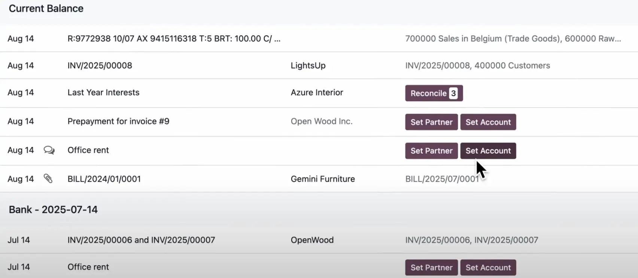Click Aug 14 date on Last Year Interests row
The image size is (638, 278).
[21, 92]
